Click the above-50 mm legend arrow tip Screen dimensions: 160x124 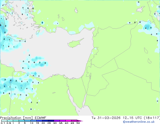[80, 121]
